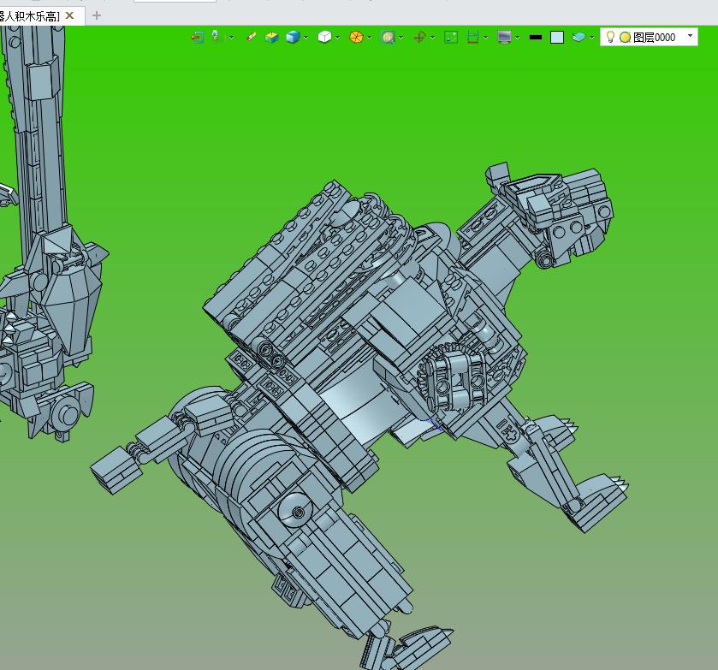
Task: Click the black line color swatch
Action: [x=536, y=38]
